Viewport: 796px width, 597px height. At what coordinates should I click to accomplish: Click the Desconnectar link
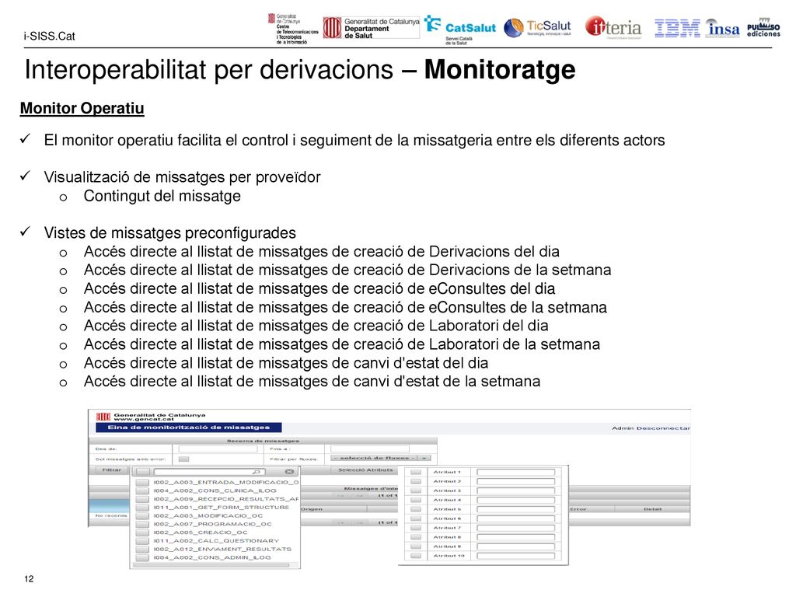[x=663, y=428]
